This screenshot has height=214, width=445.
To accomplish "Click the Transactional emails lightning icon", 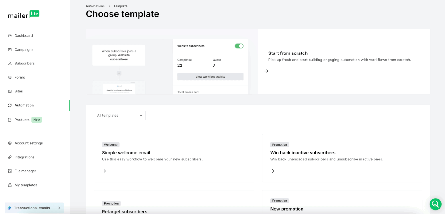I will (x=9, y=208).
